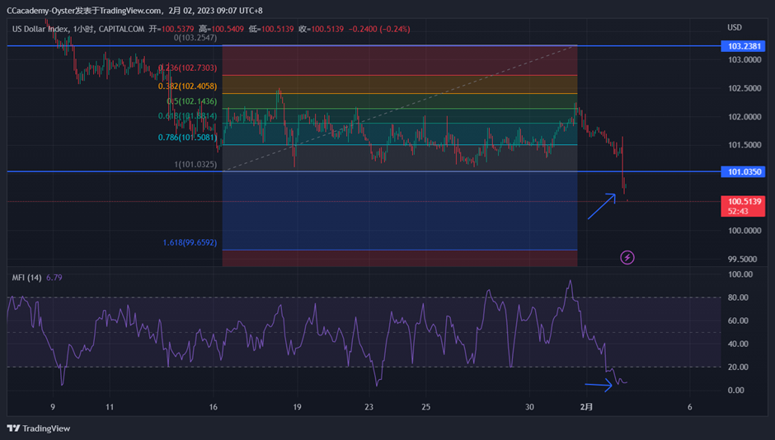Open the USD currency selector on price axis
The image size is (775, 440).
coord(734,27)
